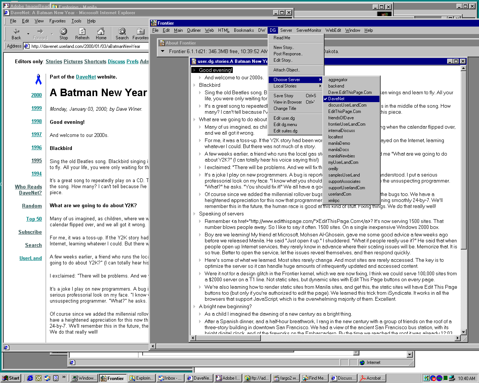Click the blue ribbon icon on DaveNet page
479x383 pixels.
[38, 79]
